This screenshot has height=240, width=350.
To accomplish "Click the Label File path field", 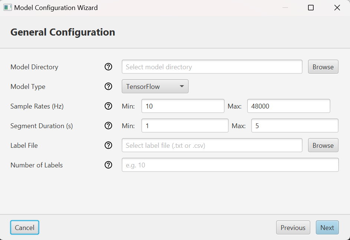I will 212,146.
